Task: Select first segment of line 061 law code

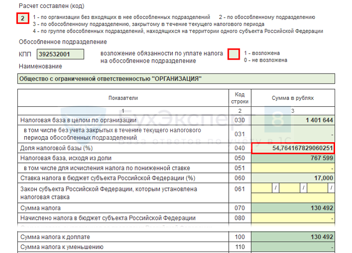Action: pyautogui.click(x=262, y=188)
